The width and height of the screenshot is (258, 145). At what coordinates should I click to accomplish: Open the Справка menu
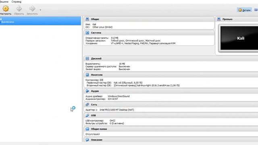[x=16, y=2]
